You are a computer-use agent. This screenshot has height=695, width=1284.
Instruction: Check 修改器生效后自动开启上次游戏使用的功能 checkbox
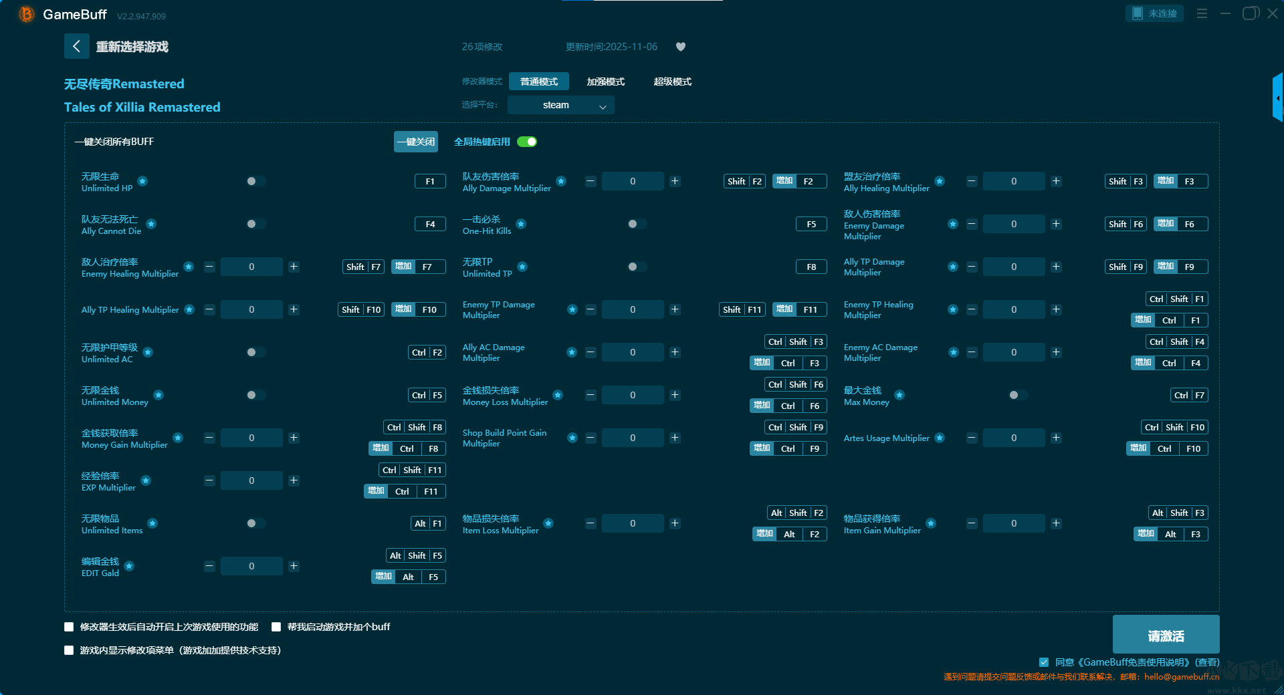[x=69, y=627]
